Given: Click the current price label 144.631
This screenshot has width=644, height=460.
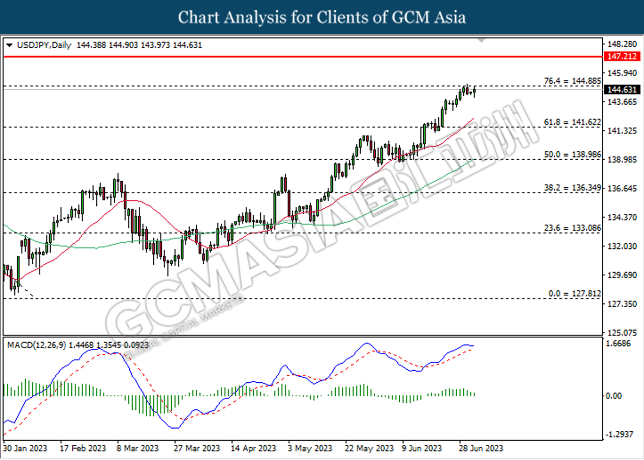Looking at the screenshot, I should point(622,89).
